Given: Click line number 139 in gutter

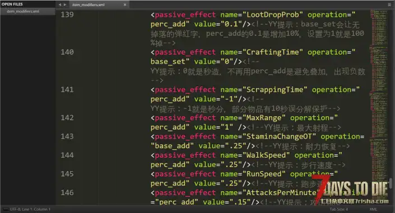Looking at the screenshot, I should point(67,15).
